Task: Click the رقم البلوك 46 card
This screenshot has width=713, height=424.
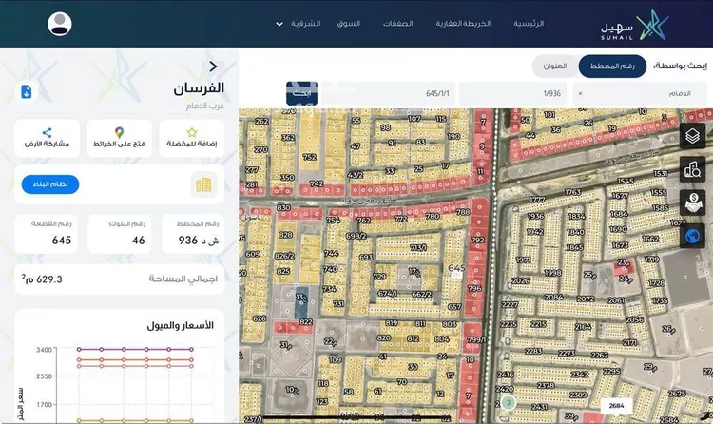Action: [x=119, y=234]
